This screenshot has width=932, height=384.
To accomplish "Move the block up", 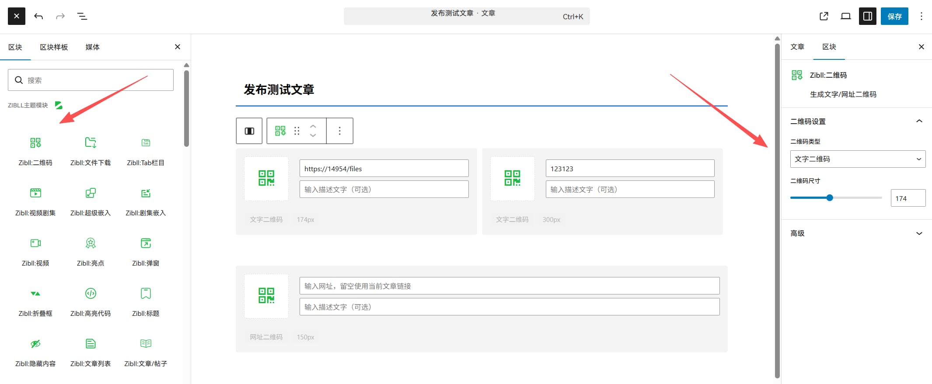I will (x=313, y=126).
